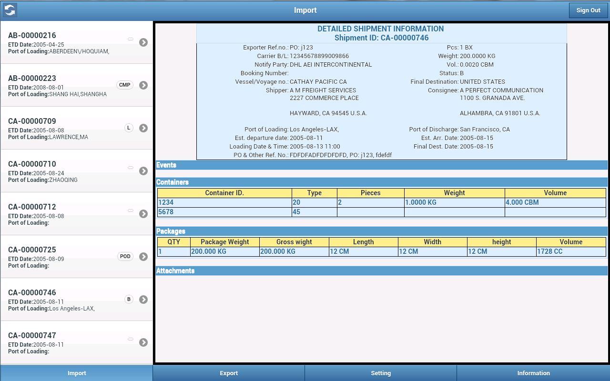The image size is (610, 381).
Task: Click Carrier B/L number 12345678899009866
Action: pos(319,56)
